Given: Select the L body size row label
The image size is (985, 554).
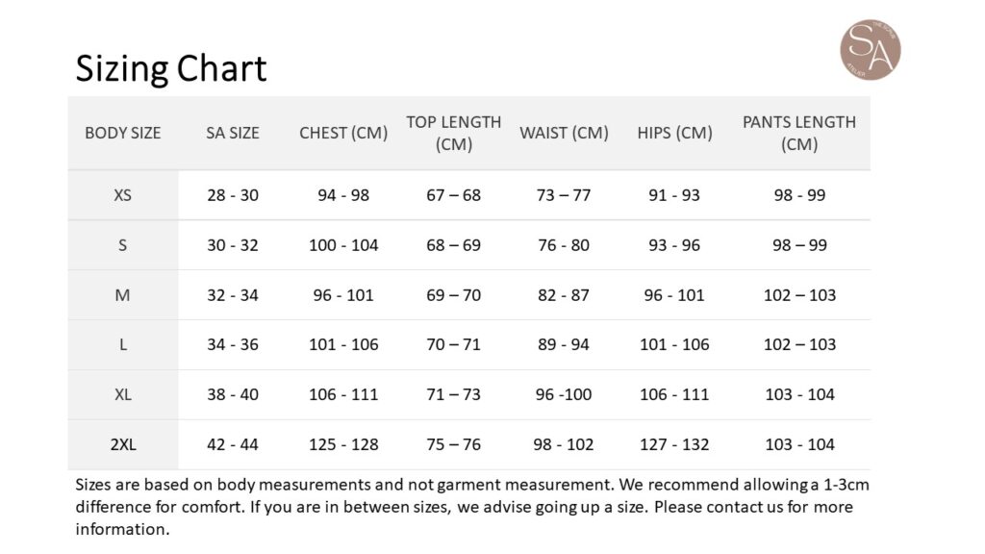Looking at the screenshot, I should click(123, 344).
